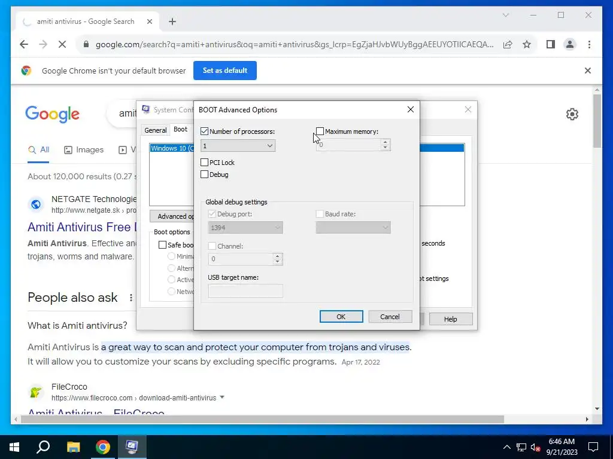Open Windows Start menu
Viewport: 613px width, 459px height.
(14, 447)
